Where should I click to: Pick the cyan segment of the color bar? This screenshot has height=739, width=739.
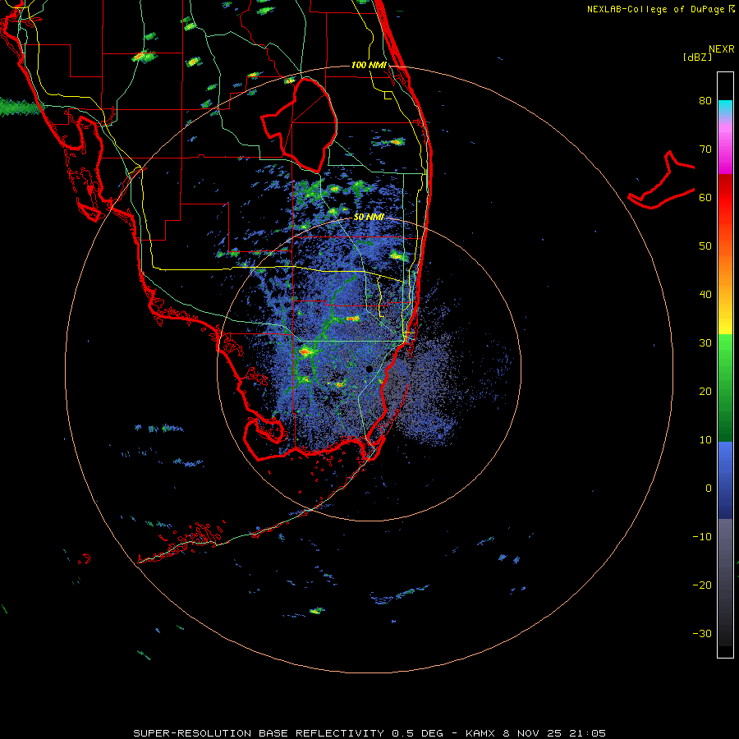725,108
